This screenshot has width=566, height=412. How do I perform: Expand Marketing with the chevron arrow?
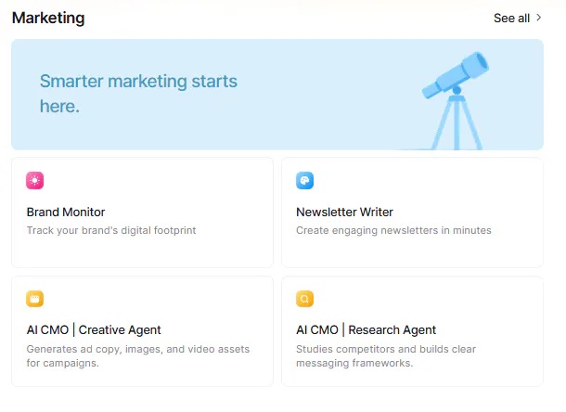click(x=539, y=18)
